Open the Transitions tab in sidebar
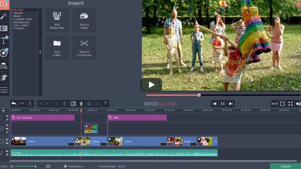Screen dimensions: 301x169 click(4, 28)
